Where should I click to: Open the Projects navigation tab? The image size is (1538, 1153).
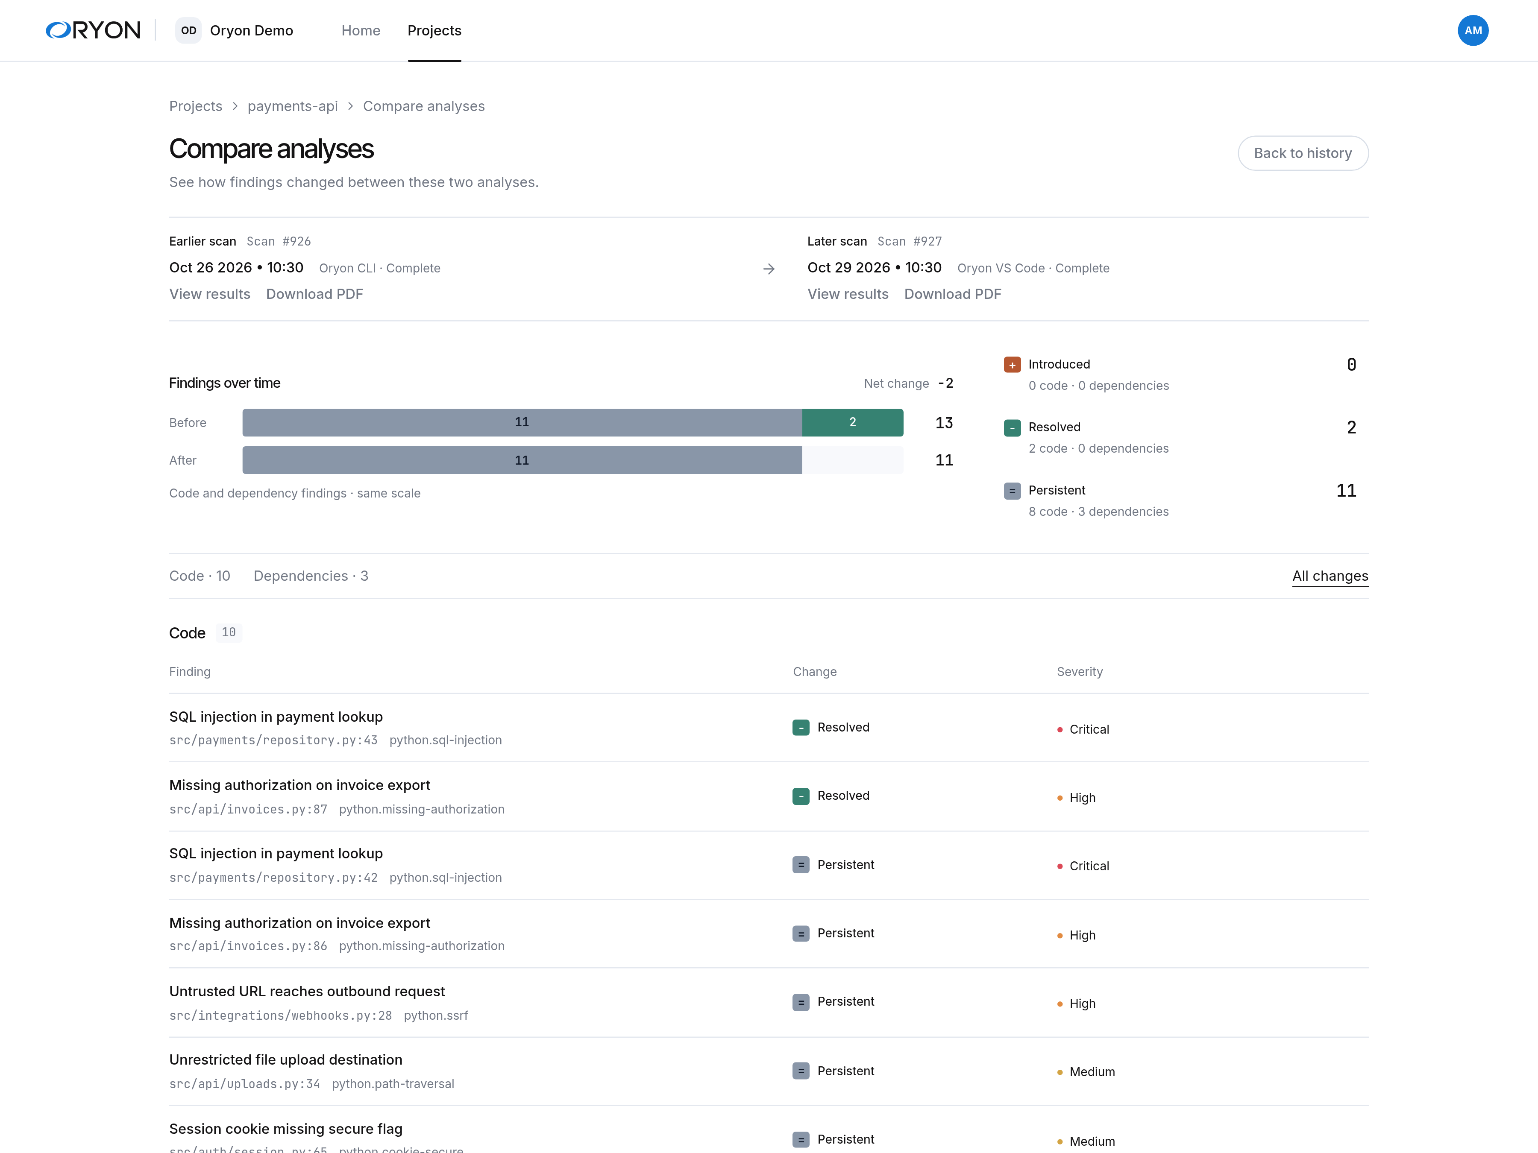pos(434,31)
